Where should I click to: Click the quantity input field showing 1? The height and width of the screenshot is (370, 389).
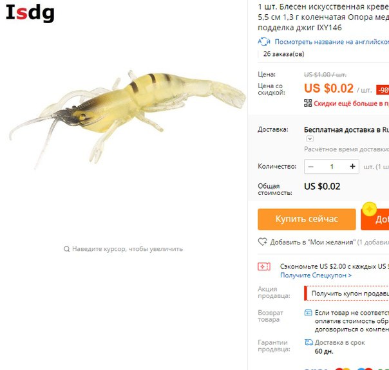[x=332, y=167]
